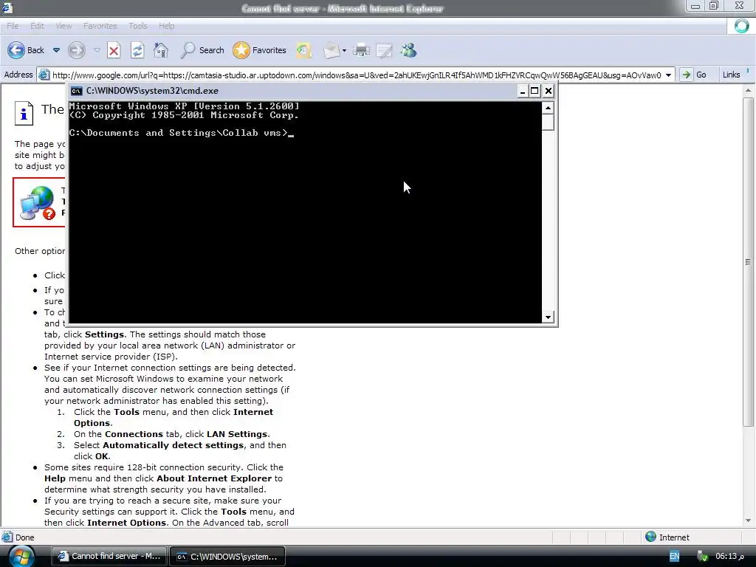Click the Print icon

[x=361, y=50]
